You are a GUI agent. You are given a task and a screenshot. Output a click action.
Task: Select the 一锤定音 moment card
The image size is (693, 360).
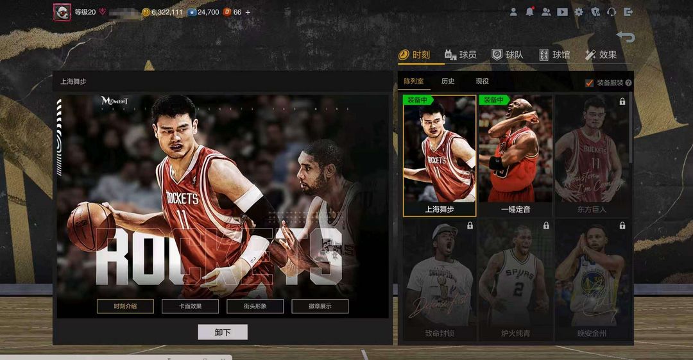point(515,155)
